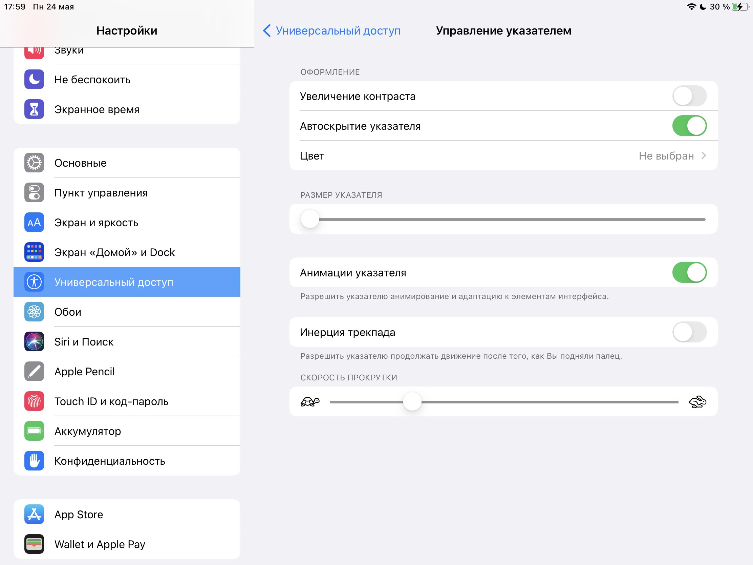Open Аккумулятор settings row
The image size is (753, 565).
click(127, 431)
